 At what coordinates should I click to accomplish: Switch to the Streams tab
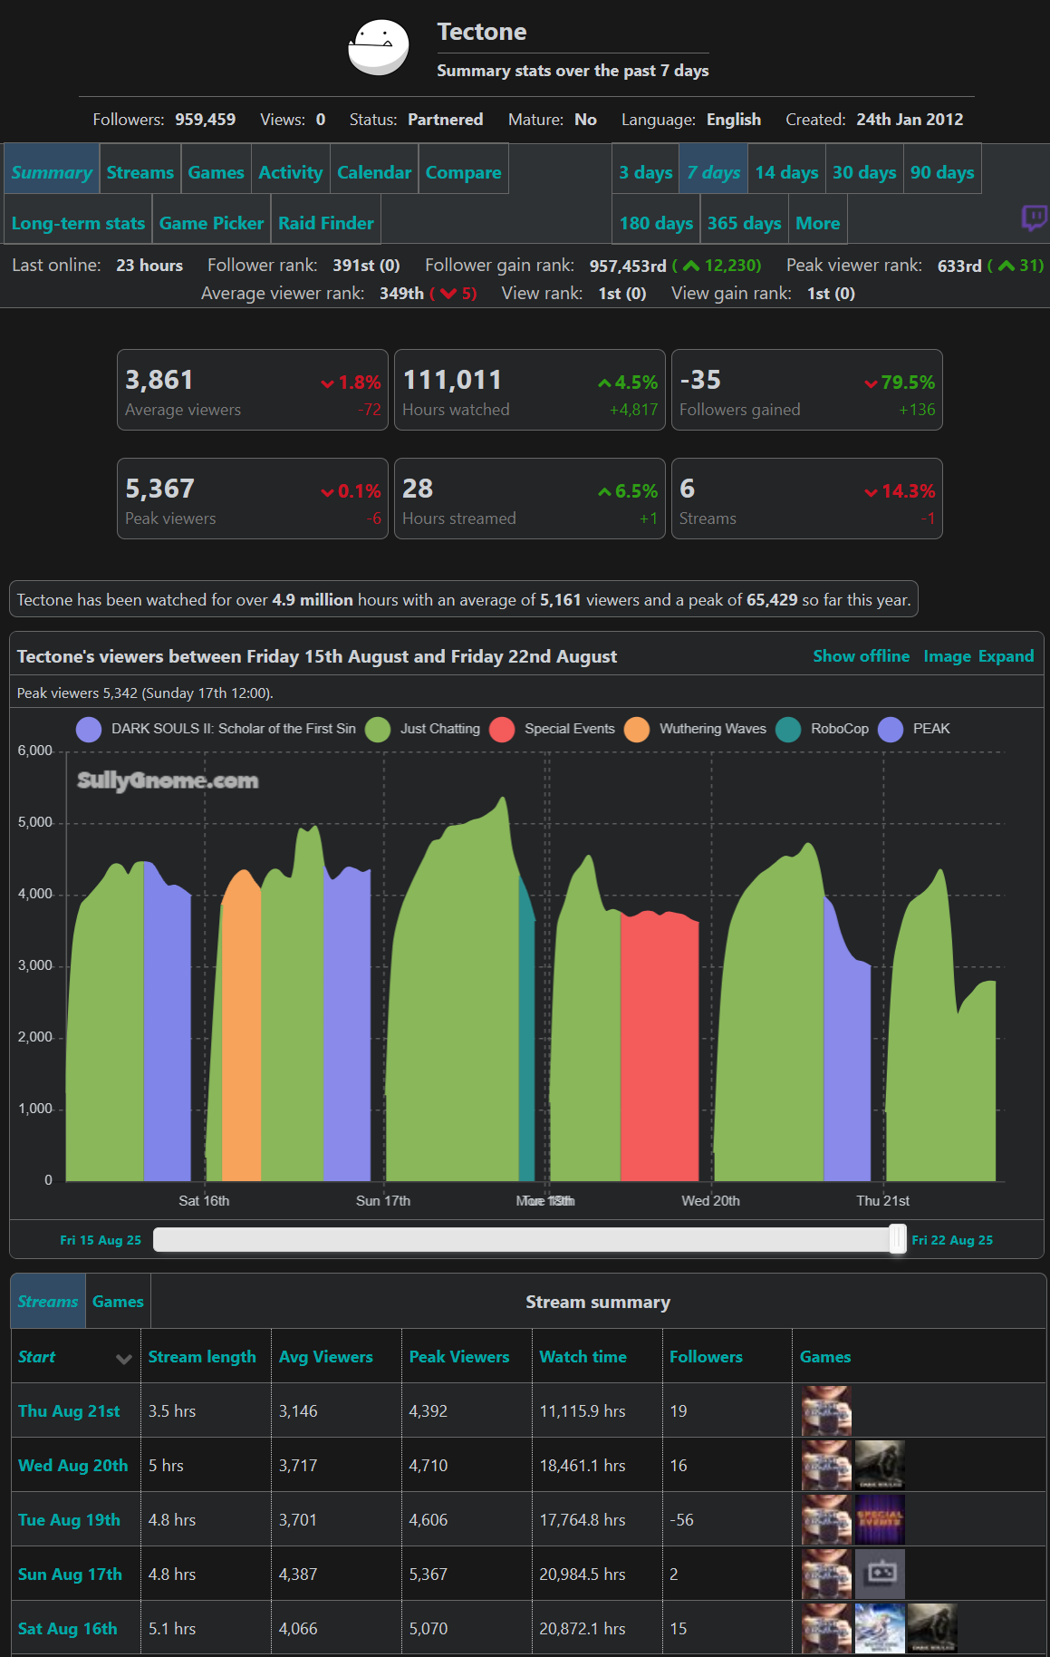pos(140,172)
